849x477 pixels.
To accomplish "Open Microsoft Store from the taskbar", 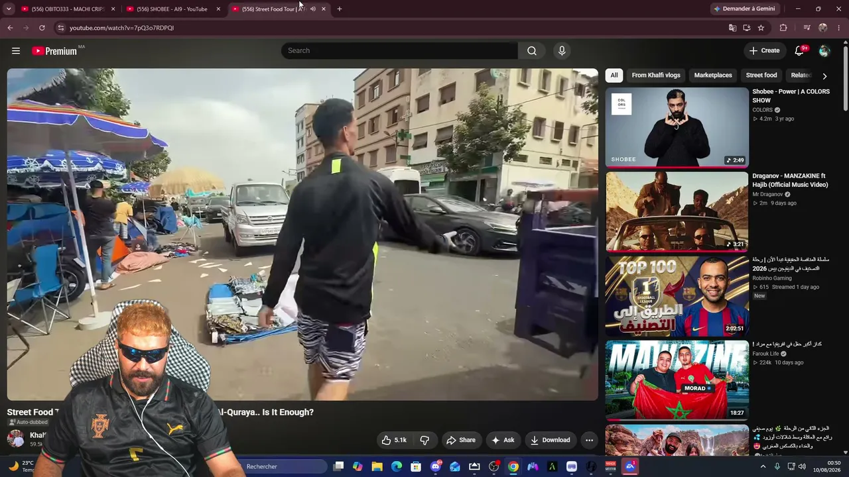I will [416, 466].
